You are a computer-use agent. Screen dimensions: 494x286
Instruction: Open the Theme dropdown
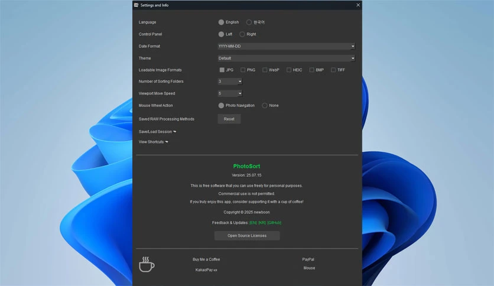[x=287, y=58]
